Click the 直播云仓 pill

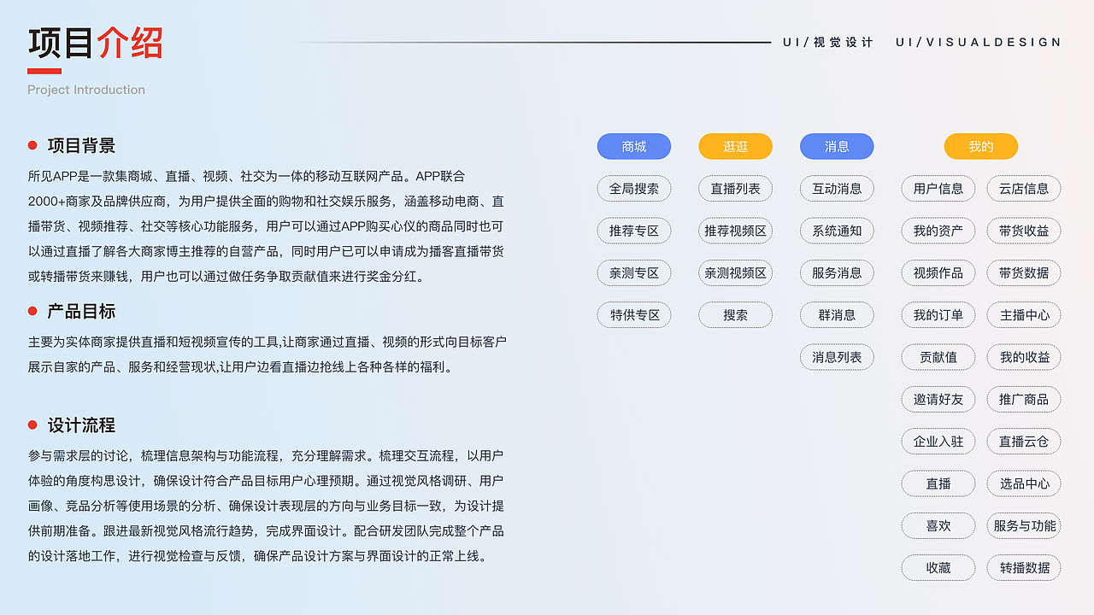[x=1024, y=442]
